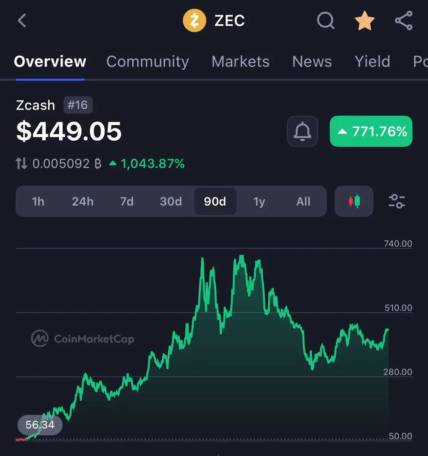Viewport: 428px width, 456px height.
Task: Select the 24h time range
Action: pos(82,201)
